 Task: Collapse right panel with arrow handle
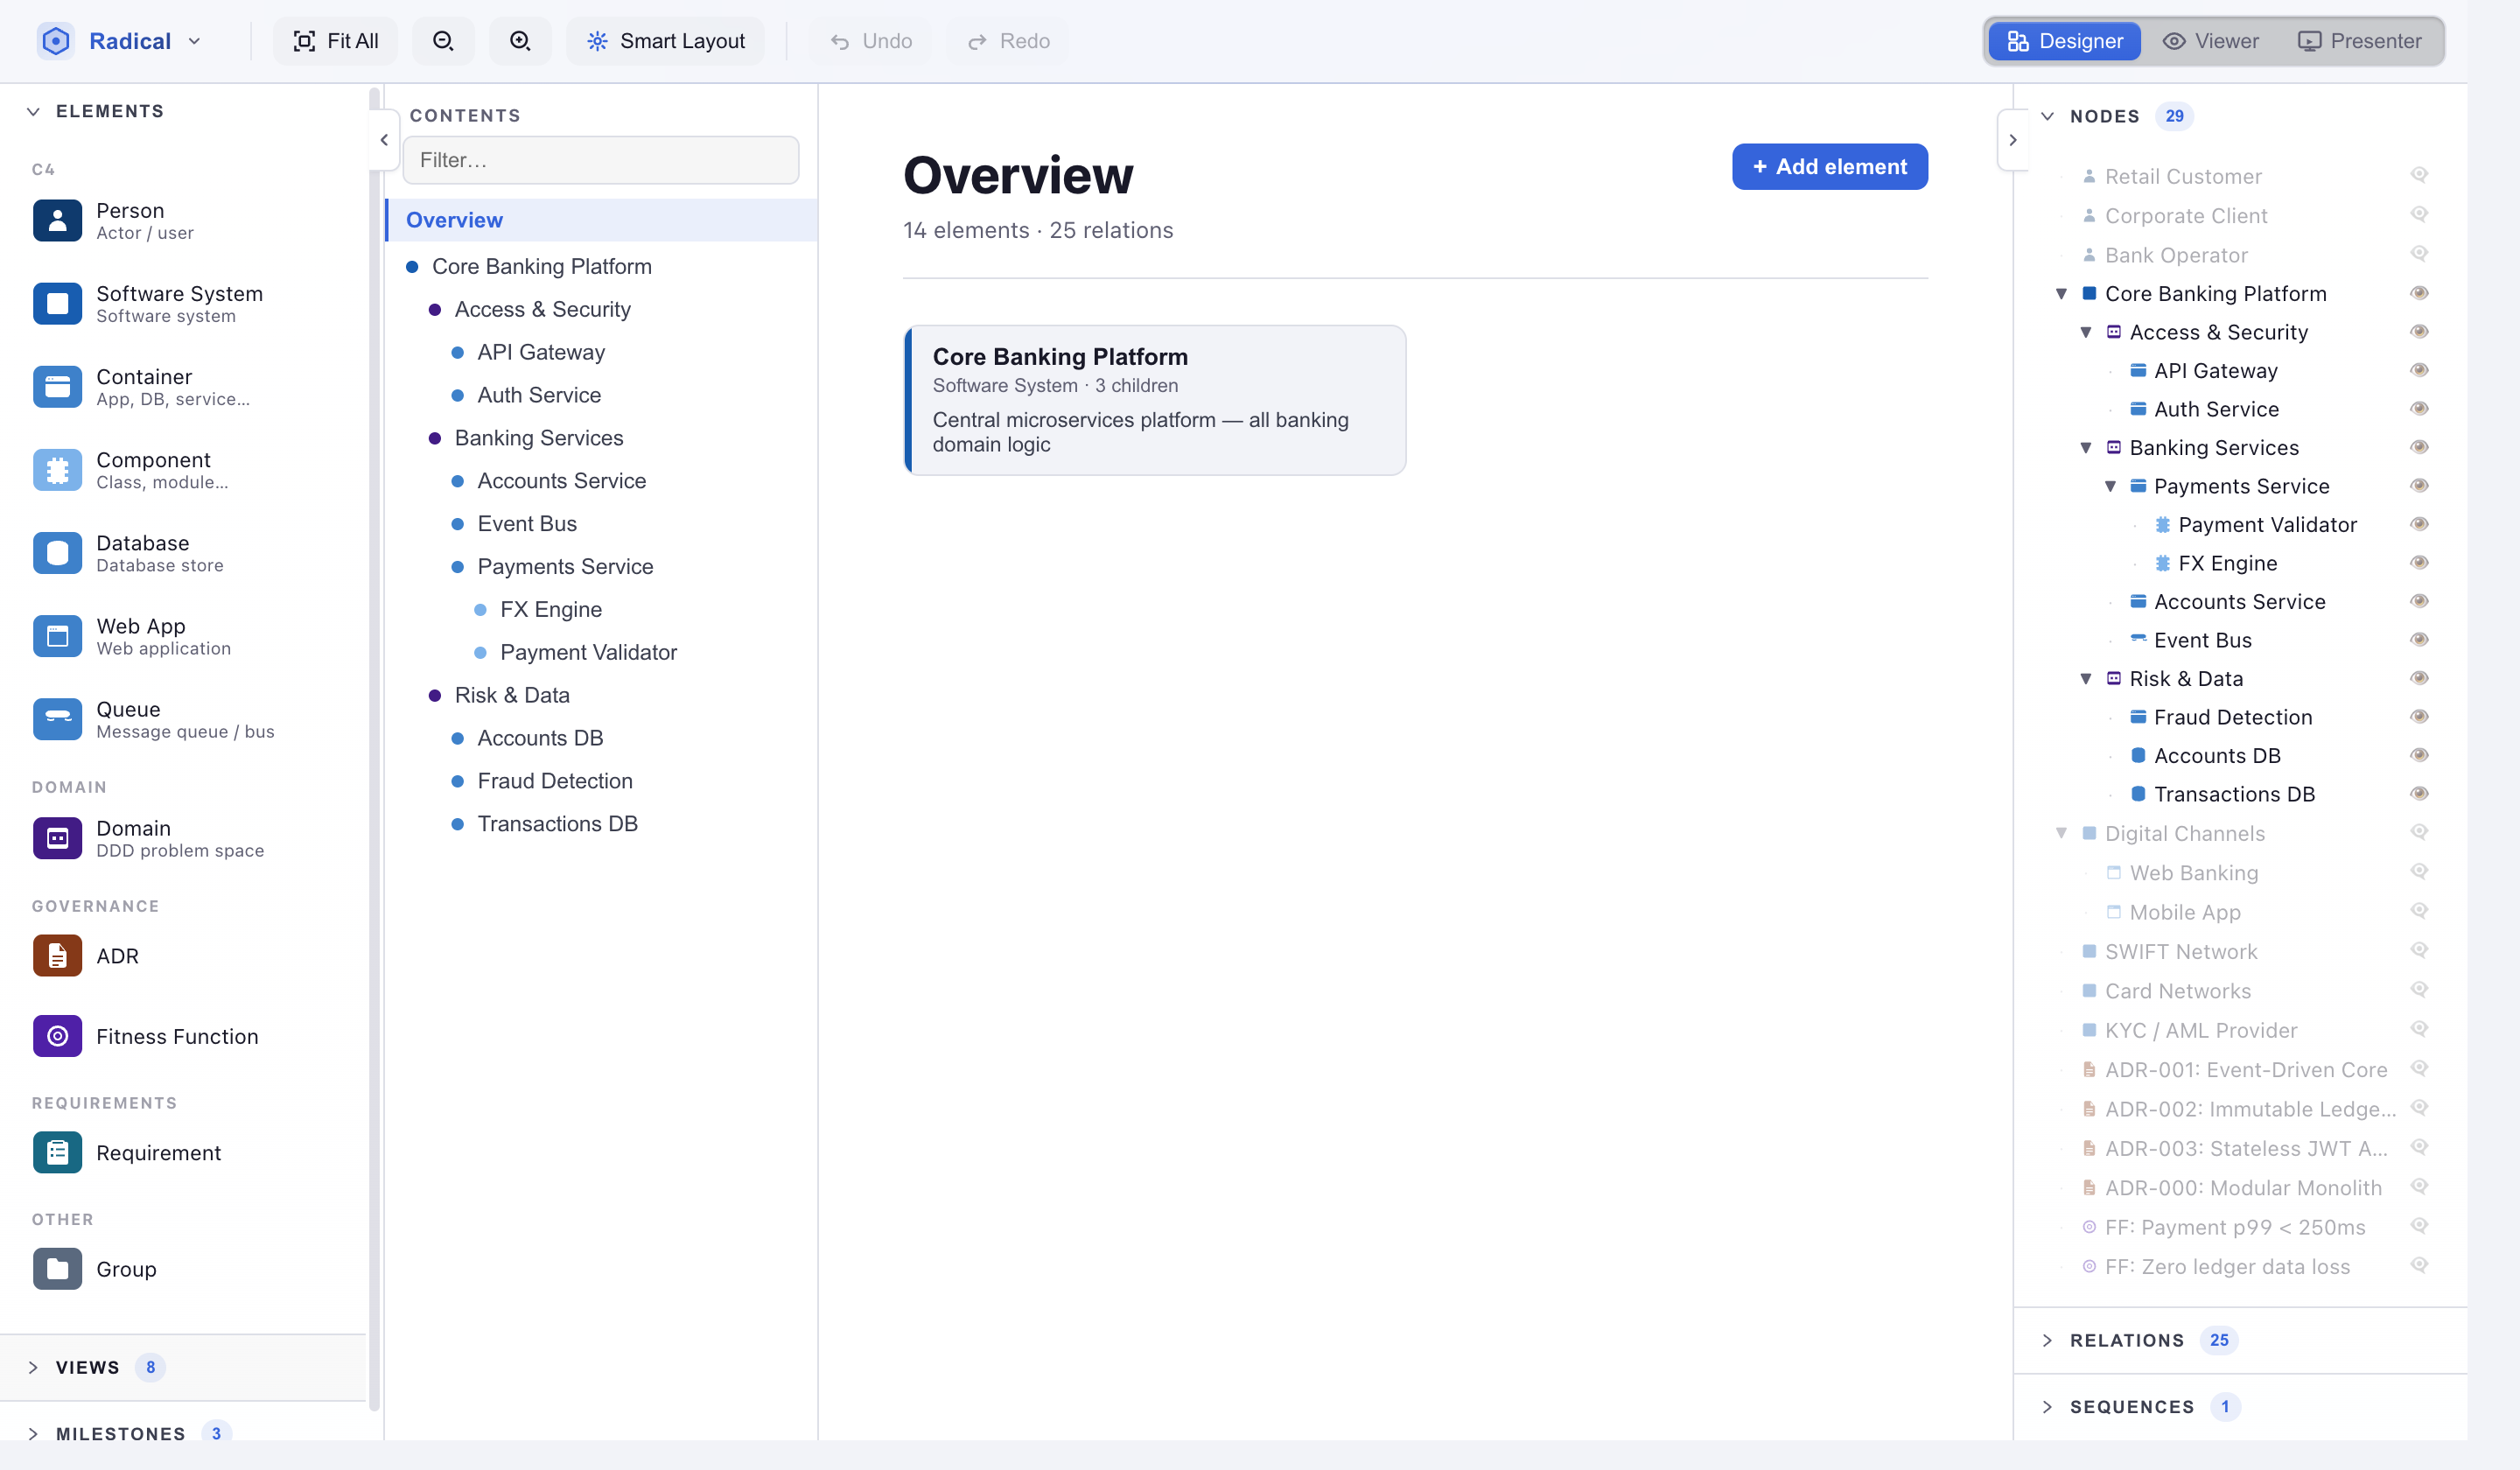tap(2013, 140)
